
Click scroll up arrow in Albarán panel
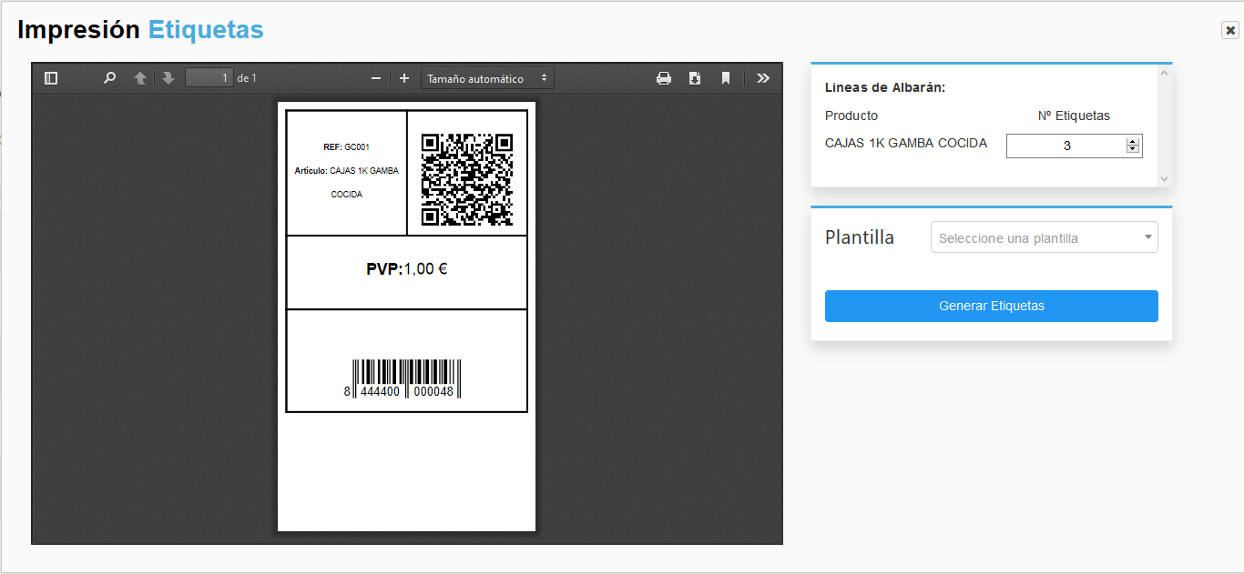pyautogui.click(x=1164, y=74)
